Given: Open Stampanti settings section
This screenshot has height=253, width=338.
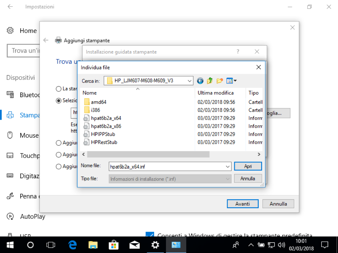Looking at the screenshot, I should [23, 115].
